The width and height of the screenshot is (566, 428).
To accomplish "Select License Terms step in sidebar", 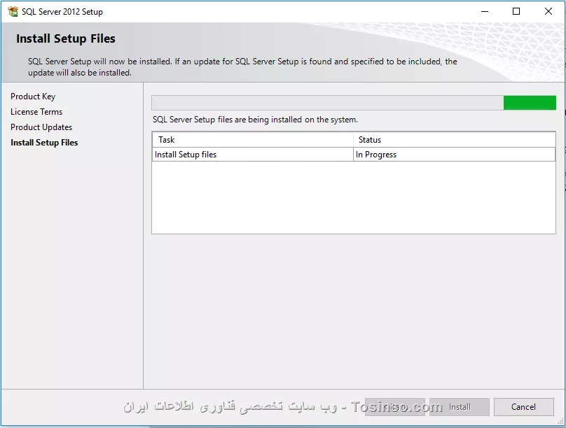I will (x=36, y=112).
